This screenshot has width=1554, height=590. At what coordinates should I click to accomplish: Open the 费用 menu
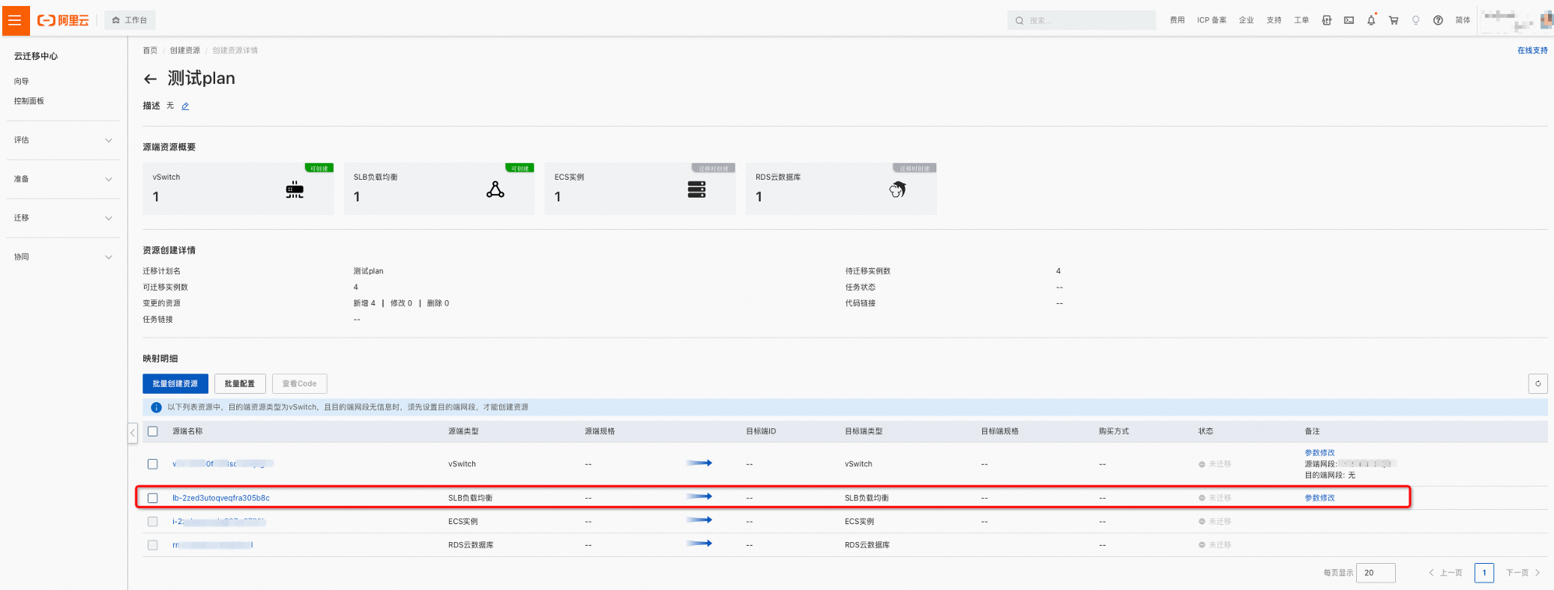[x=1177, y=20]
